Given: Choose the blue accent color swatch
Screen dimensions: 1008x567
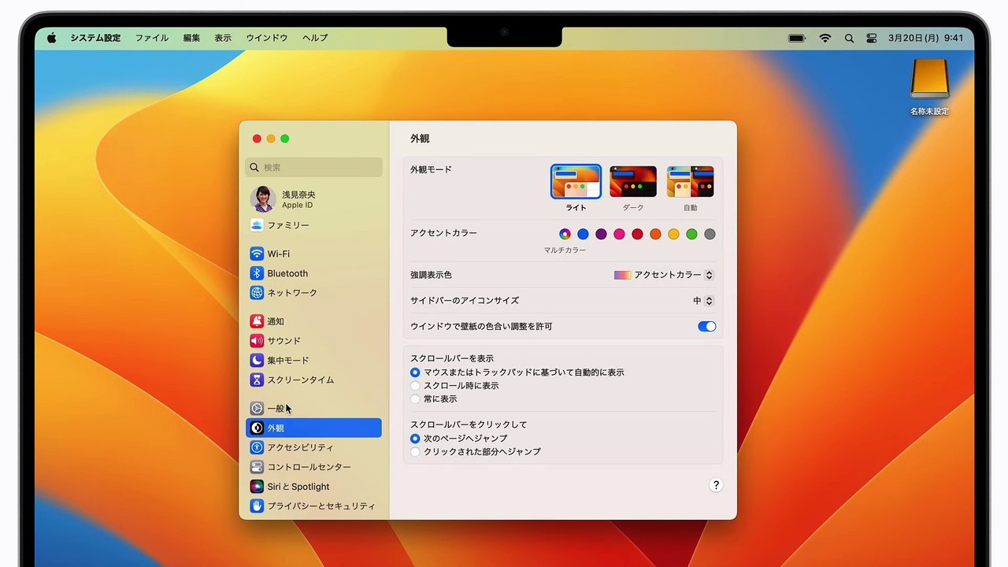Looking at the screenshot, I should (583, 234).
